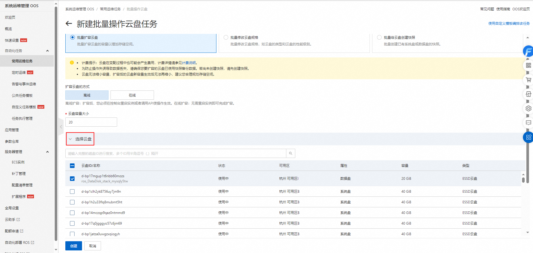Click the disk ID search input

click(x=176, y=153)
